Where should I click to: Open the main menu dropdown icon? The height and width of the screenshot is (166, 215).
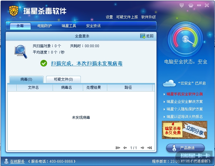(182, 5)
